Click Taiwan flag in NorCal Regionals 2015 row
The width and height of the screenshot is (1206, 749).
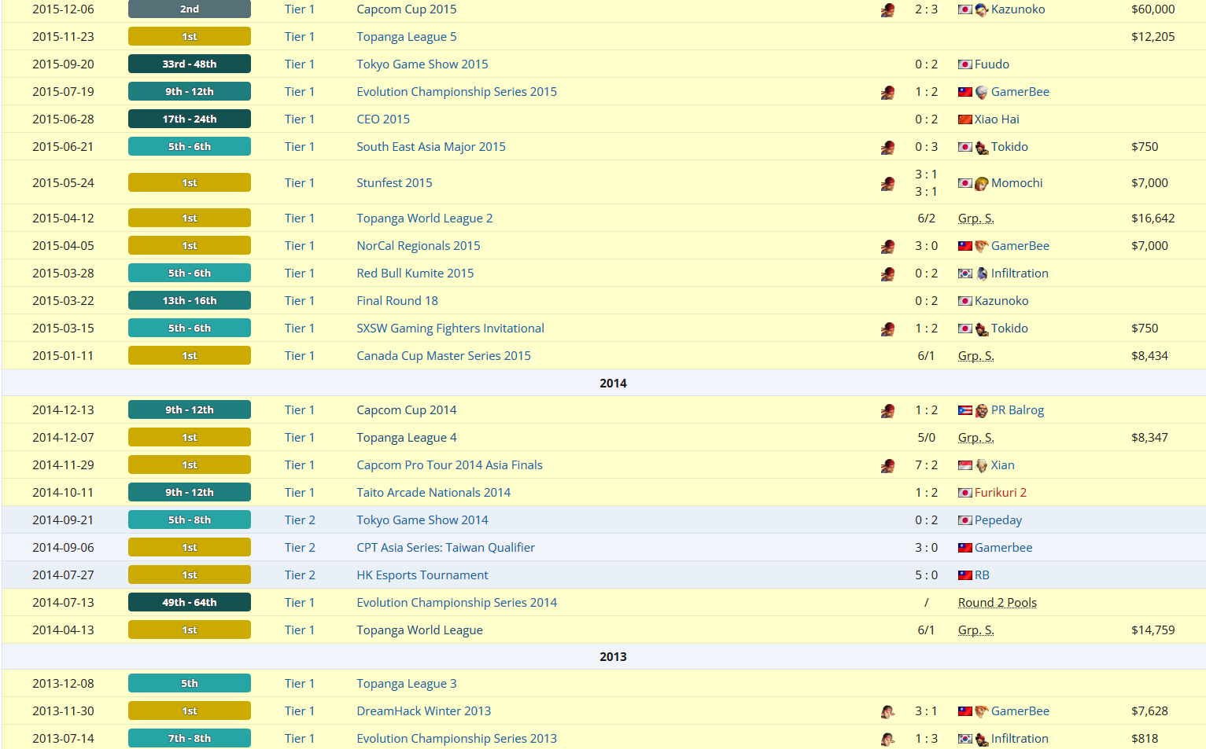(x=964, y=246)
